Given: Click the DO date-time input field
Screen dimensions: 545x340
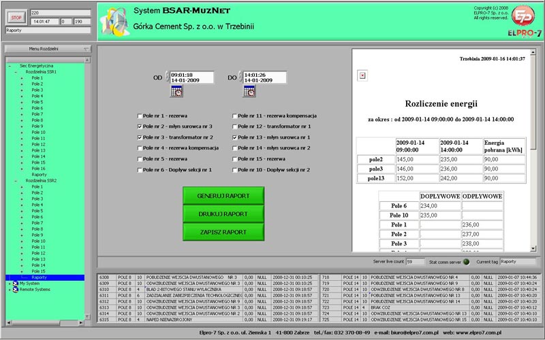Looking at the screenshot, I should coord(265,78).
